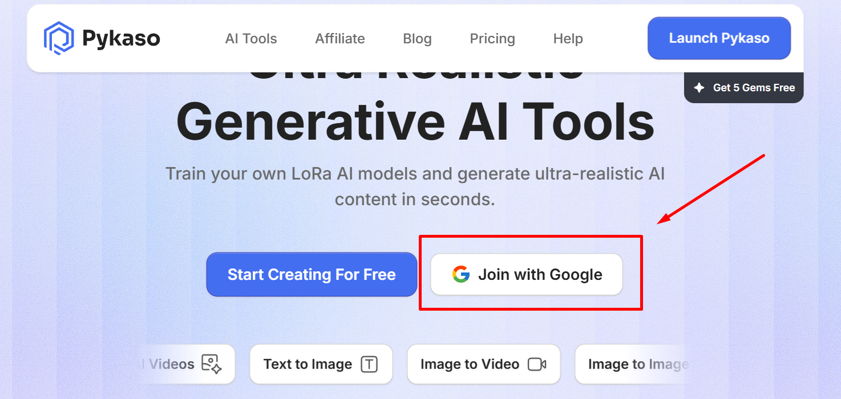Select the Image to Image tool pill
The height and width of the screenshot is (399, 841).
(x=636, y=364)
